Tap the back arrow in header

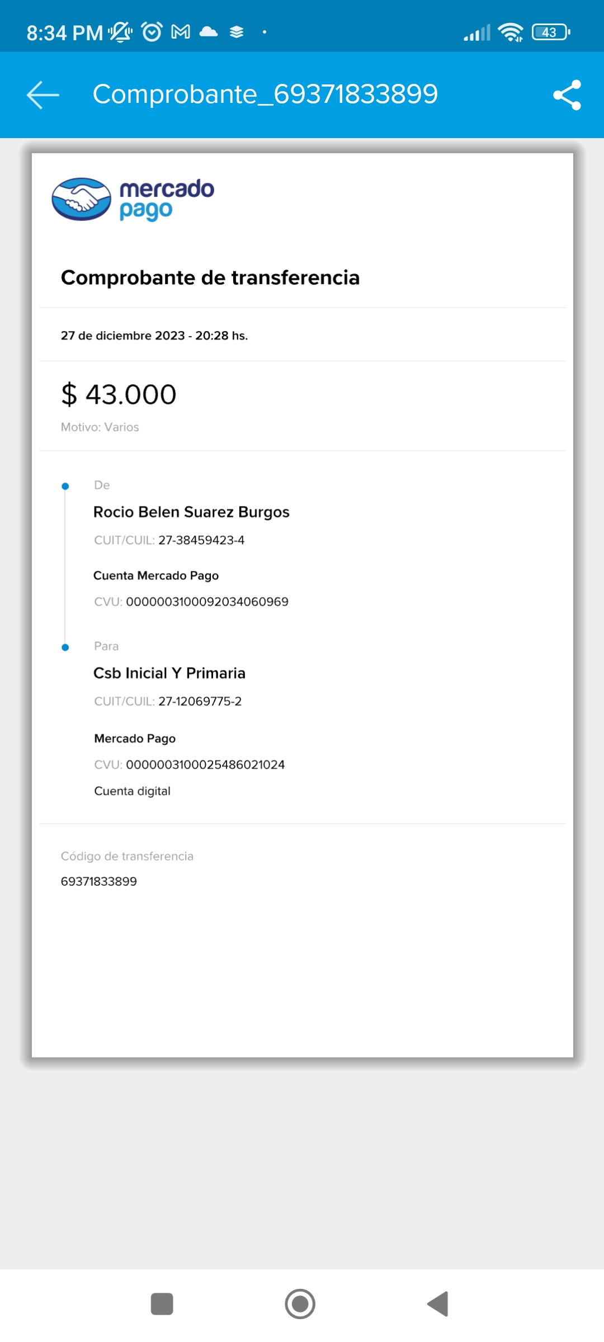coord(43,94)
